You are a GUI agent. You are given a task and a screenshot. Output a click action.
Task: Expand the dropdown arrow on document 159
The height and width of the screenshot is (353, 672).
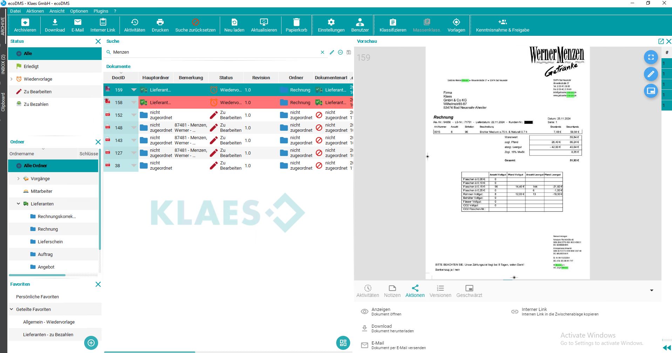point(134,90)
